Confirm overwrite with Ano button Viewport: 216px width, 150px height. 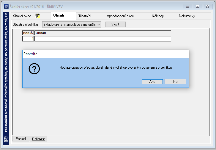[x=152, y=82]
